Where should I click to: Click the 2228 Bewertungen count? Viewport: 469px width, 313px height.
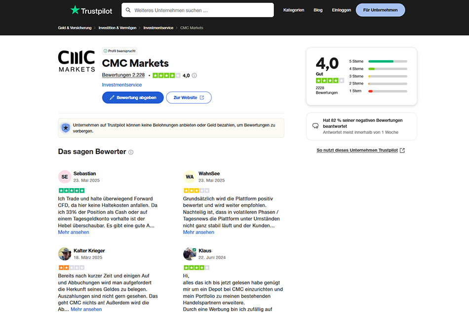click(327, 90)
